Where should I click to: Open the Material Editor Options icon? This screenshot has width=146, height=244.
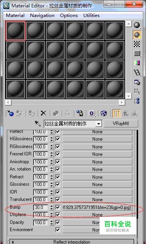click(137, 82)
